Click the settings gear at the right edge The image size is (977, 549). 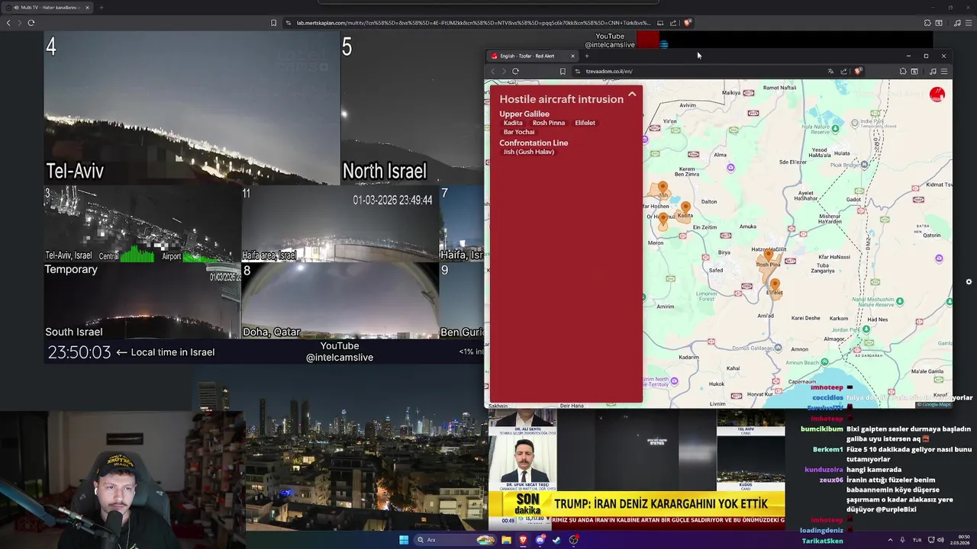(x=969, y=281)
